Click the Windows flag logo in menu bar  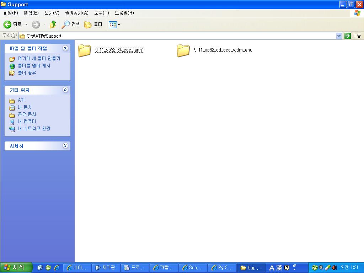pyautogui.click(x=357, y=13)
